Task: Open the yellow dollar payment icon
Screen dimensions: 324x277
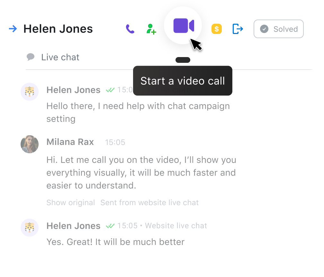Action: 217,29
